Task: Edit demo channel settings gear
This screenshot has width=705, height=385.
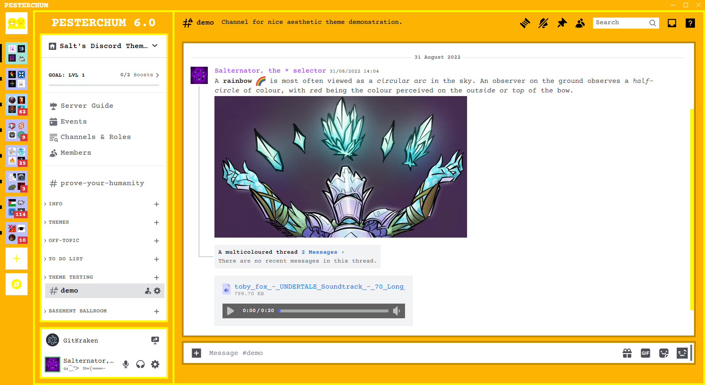Action: [x=157, y=291]
